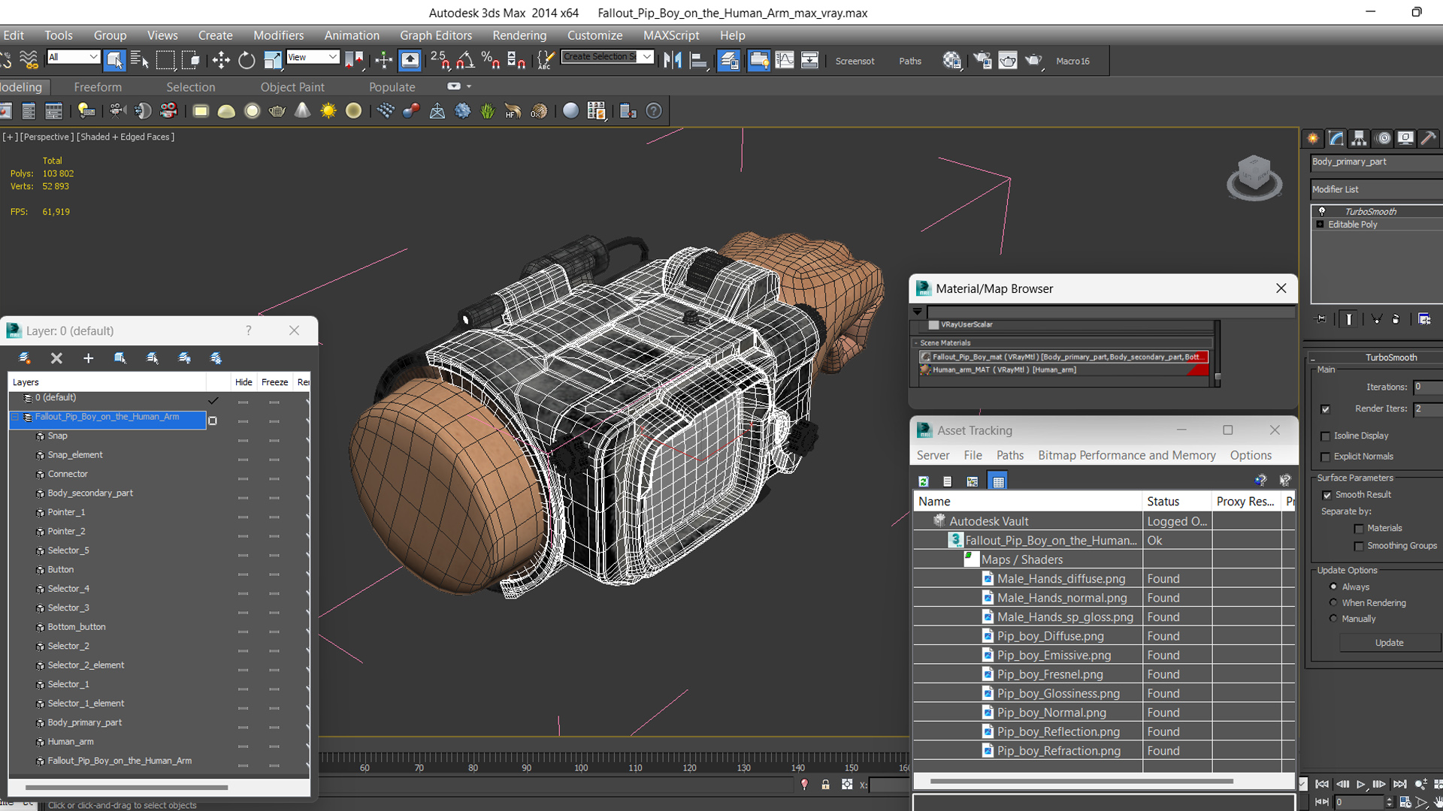Image resolution: width=1443 pixels, height=811 pixels.
Task: Click the Teapot primitive icon
Action: coord(277,111)
